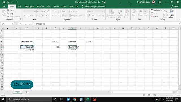This screenshot has height=102, width=181.
Task: Click the AutoSum sigma button
Action: [155, 10]
